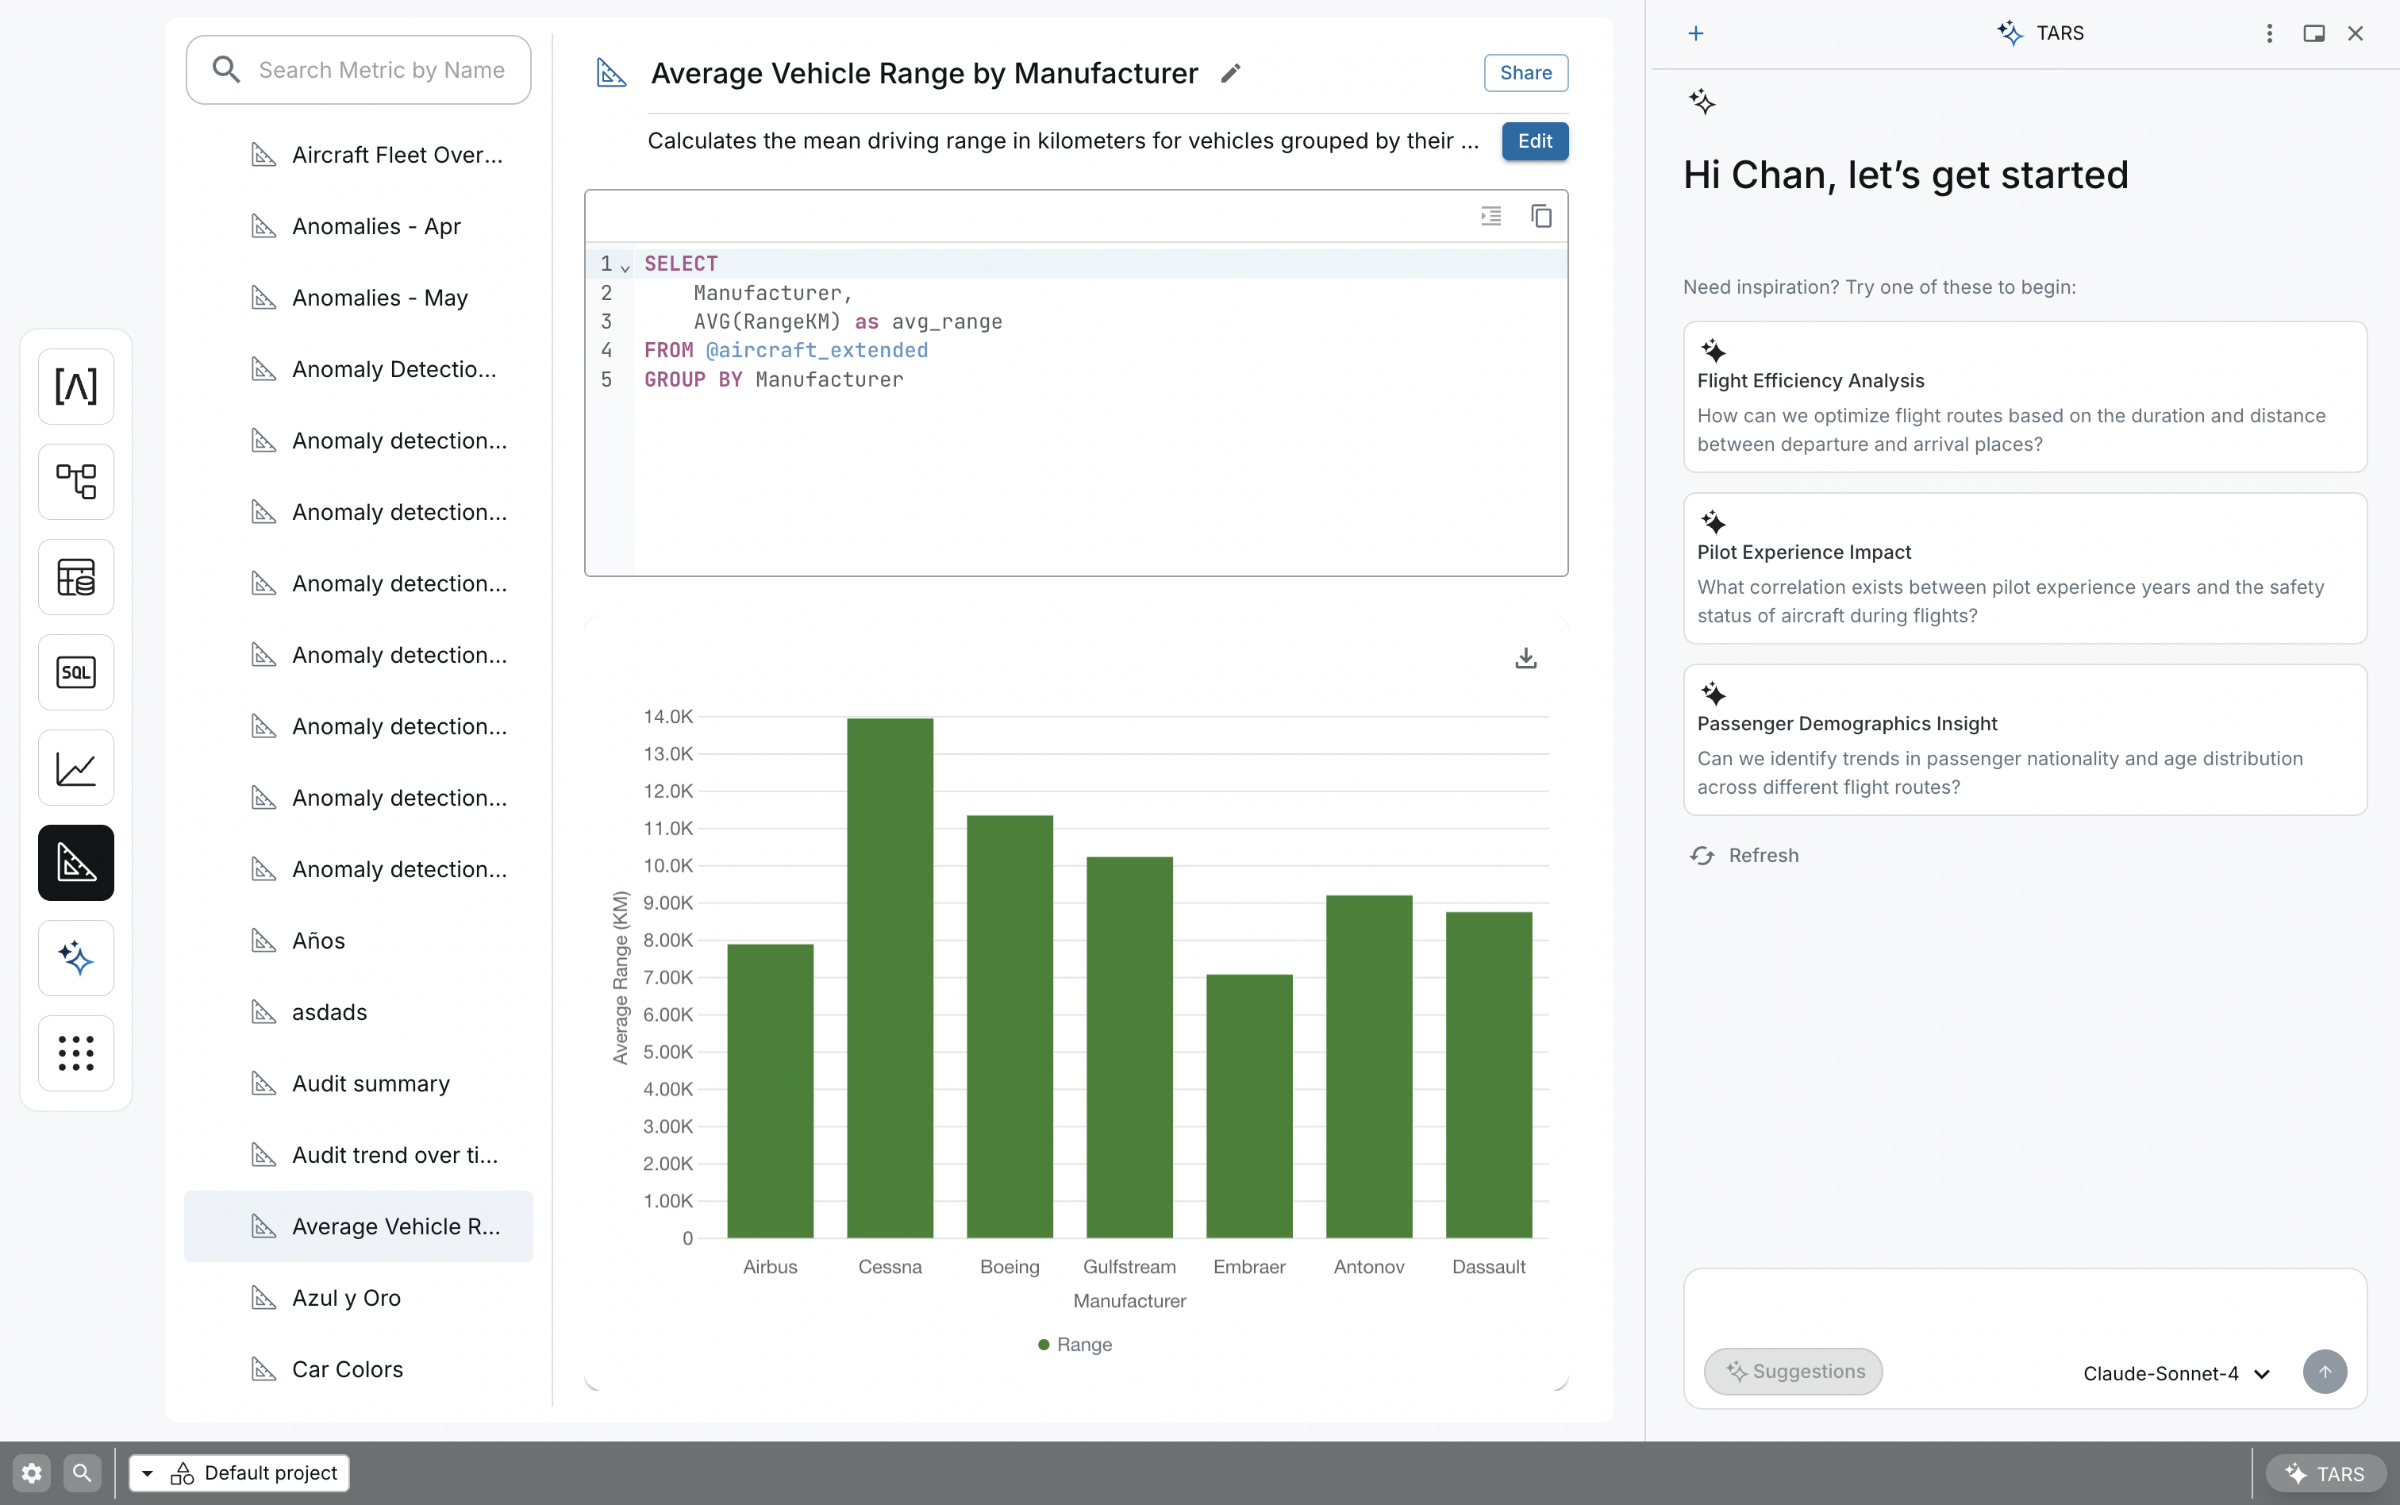Image resolution: width=2400 pixels, height=1505 pixels.
Task: Toggle the Range legend series
Action: (1075, 1345)
